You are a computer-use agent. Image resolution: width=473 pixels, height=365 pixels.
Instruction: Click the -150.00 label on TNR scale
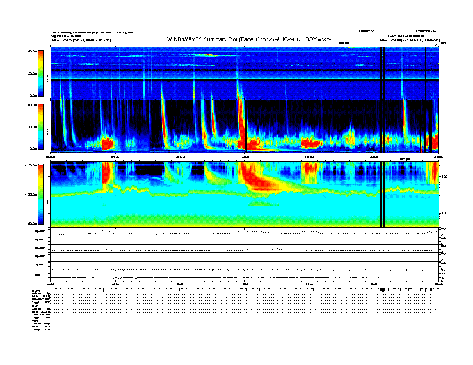(x=31, y=224)
